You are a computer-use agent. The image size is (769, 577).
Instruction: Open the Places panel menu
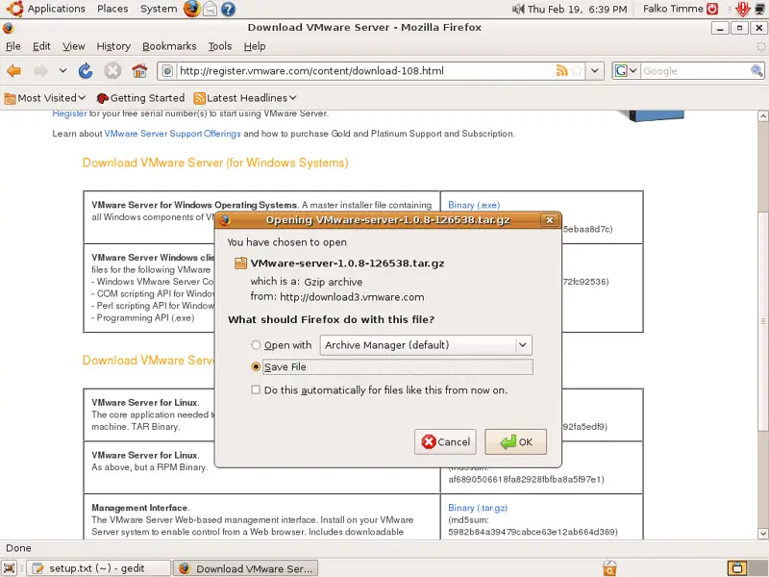point(112,9)
